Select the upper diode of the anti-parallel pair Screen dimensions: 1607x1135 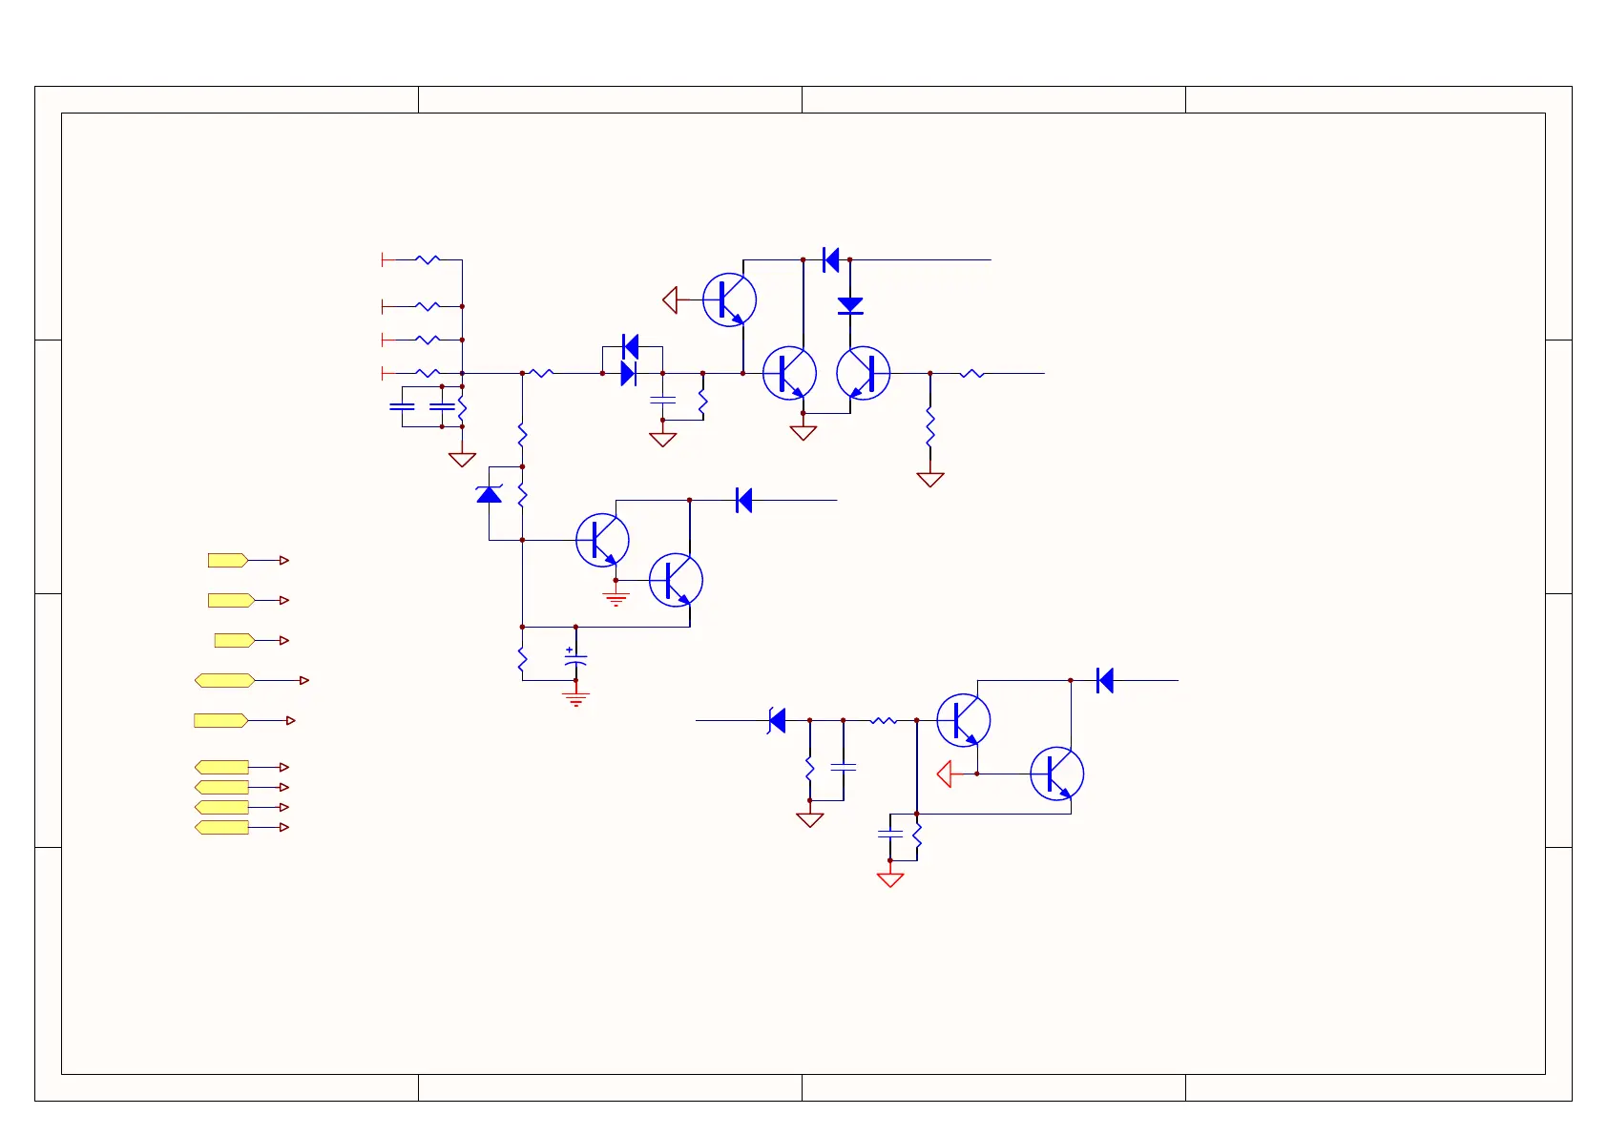point(630,346)
